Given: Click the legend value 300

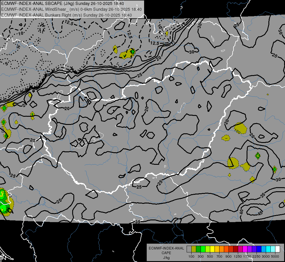Looking at the screenshot, I should (x=201, y=256).
